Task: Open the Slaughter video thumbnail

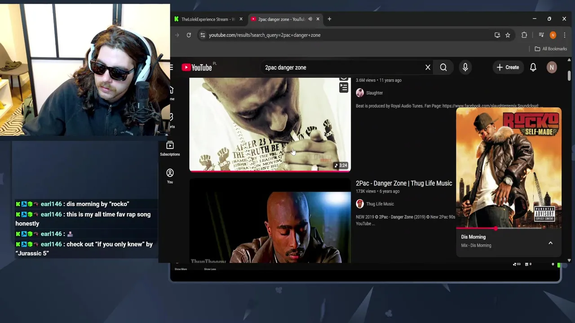Action: pyautogui.click(x=270, y=124)
